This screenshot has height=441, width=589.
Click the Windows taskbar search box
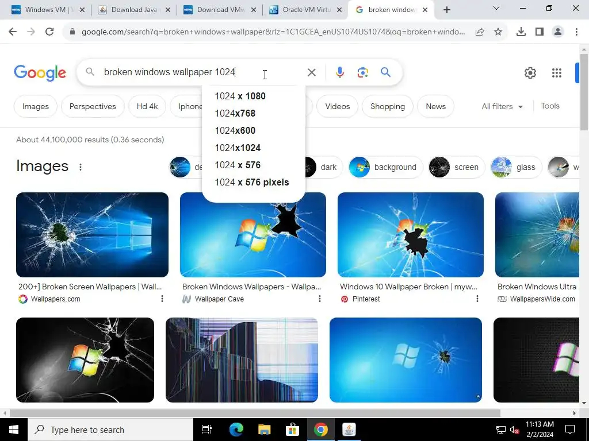[x=110, y=430]
